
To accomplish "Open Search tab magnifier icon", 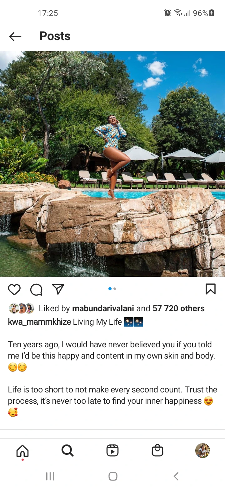I will tap(67, 451).
